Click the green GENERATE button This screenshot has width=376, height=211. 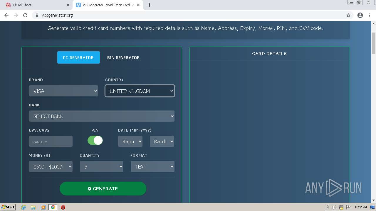103,189
